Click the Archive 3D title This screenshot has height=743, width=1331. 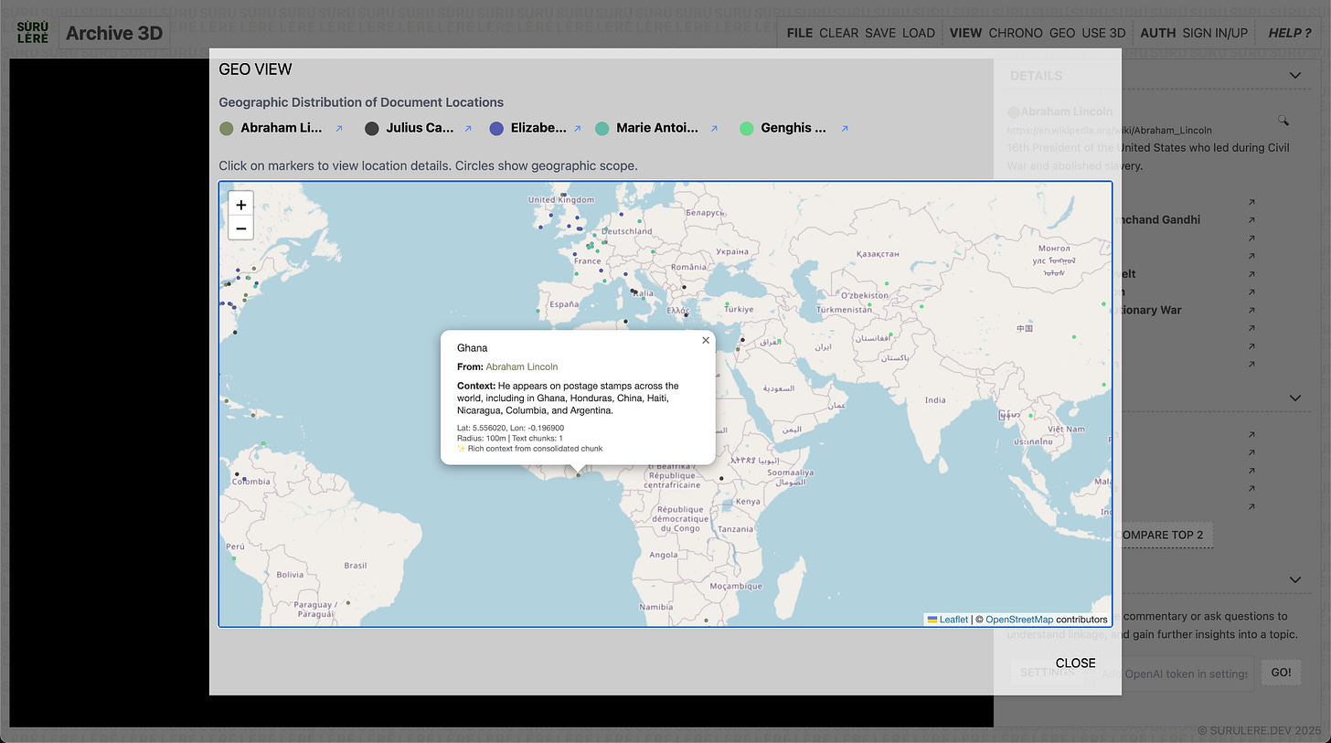(x=114, y=34)
